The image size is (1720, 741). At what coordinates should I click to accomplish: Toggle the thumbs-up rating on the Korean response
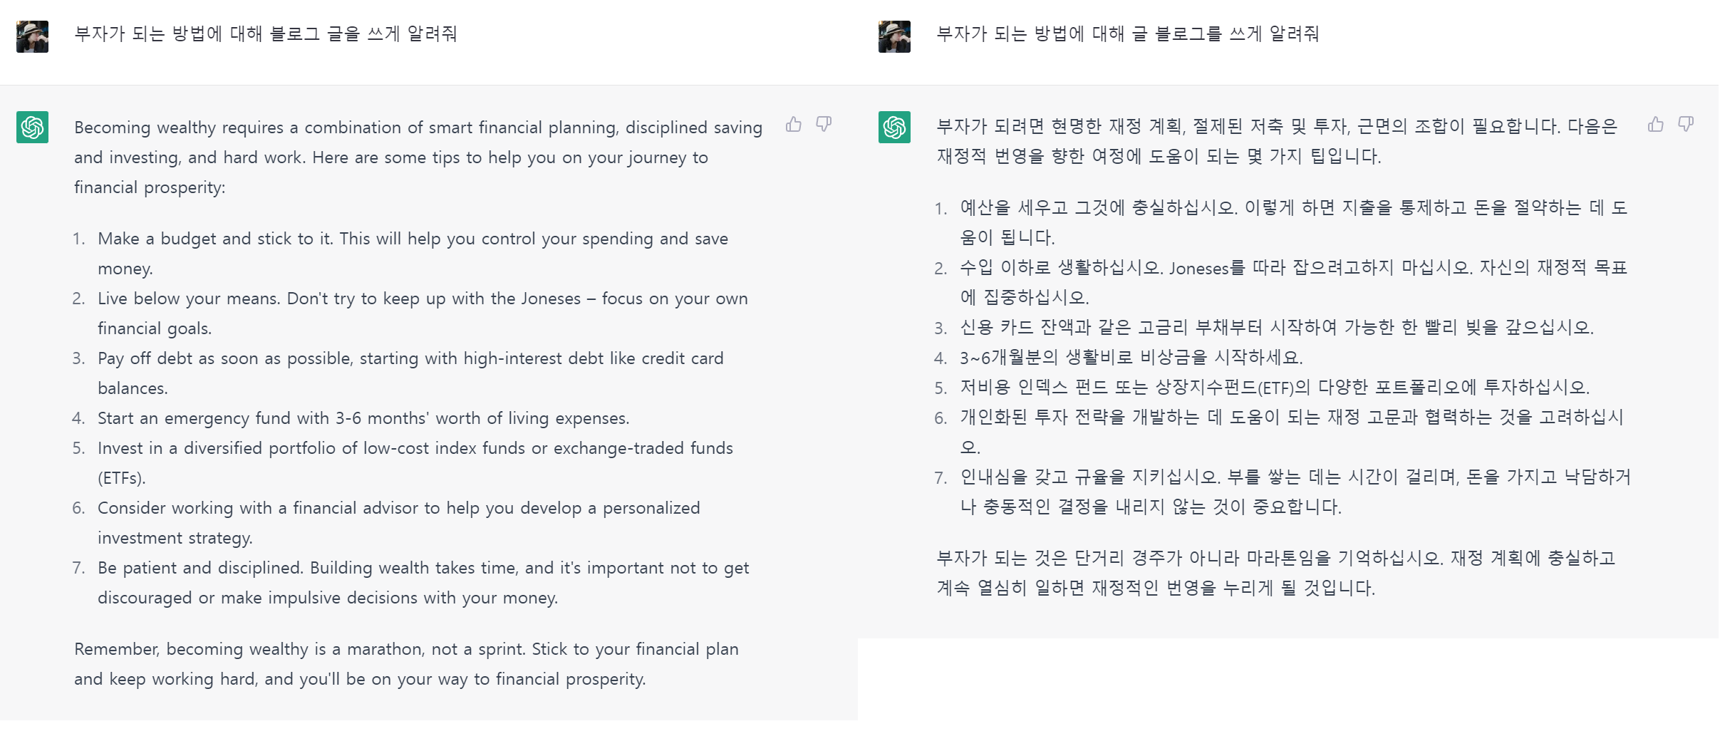point(1654,124)
